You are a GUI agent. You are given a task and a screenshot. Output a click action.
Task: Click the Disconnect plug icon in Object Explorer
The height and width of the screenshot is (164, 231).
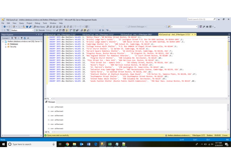15,38
